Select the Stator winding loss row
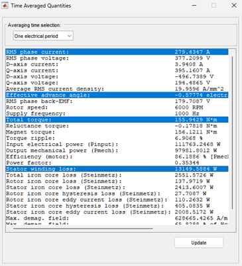 pos(117,169)
